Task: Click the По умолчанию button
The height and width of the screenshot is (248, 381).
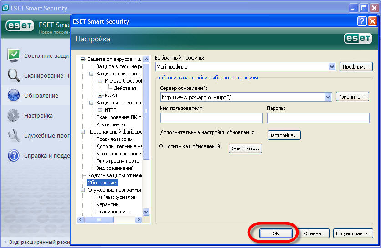Action: [353, 233]
